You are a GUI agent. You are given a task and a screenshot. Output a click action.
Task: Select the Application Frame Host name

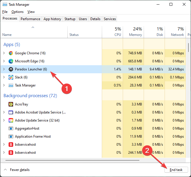pos(33,136)
